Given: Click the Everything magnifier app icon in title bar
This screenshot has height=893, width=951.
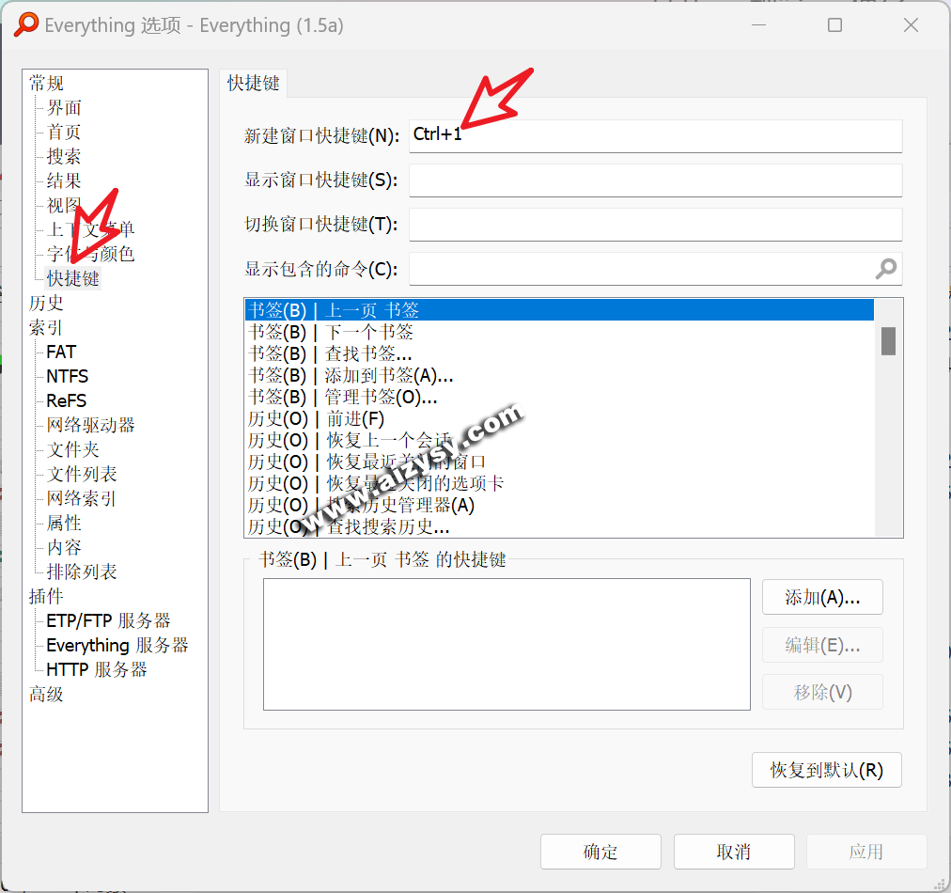Looking at the screenshot, I should [x=27, y=25].
